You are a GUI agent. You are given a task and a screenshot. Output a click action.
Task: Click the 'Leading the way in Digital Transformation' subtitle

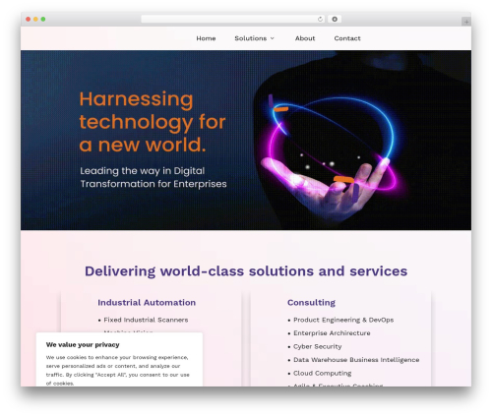click(154, 177)
